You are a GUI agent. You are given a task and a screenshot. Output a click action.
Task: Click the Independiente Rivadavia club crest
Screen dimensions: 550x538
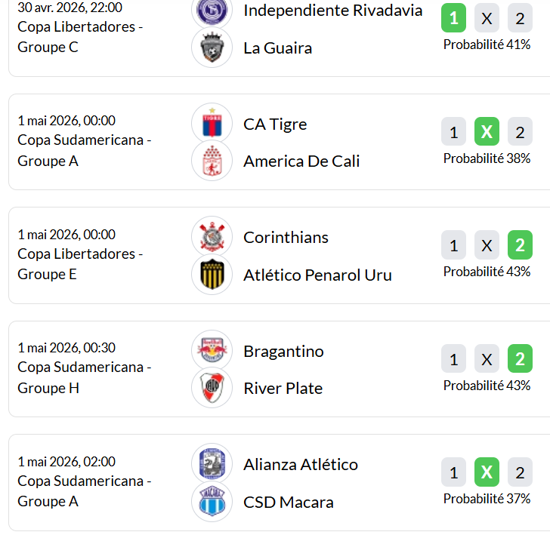pyautogui.click(x=212, y=11)
